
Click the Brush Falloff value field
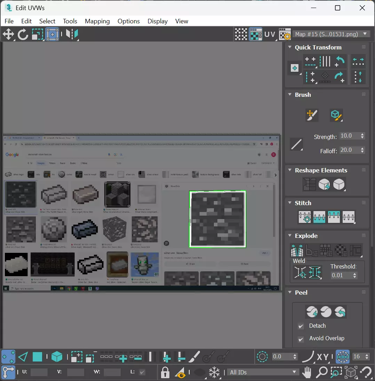(x=349, y=150)
